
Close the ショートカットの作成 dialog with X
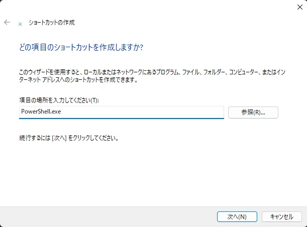[x=300, y=7]
